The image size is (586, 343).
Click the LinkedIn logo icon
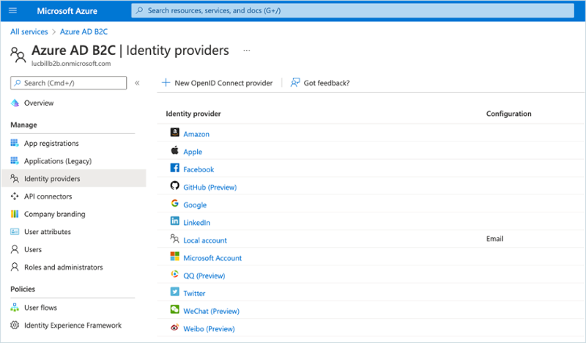(174, 221)
